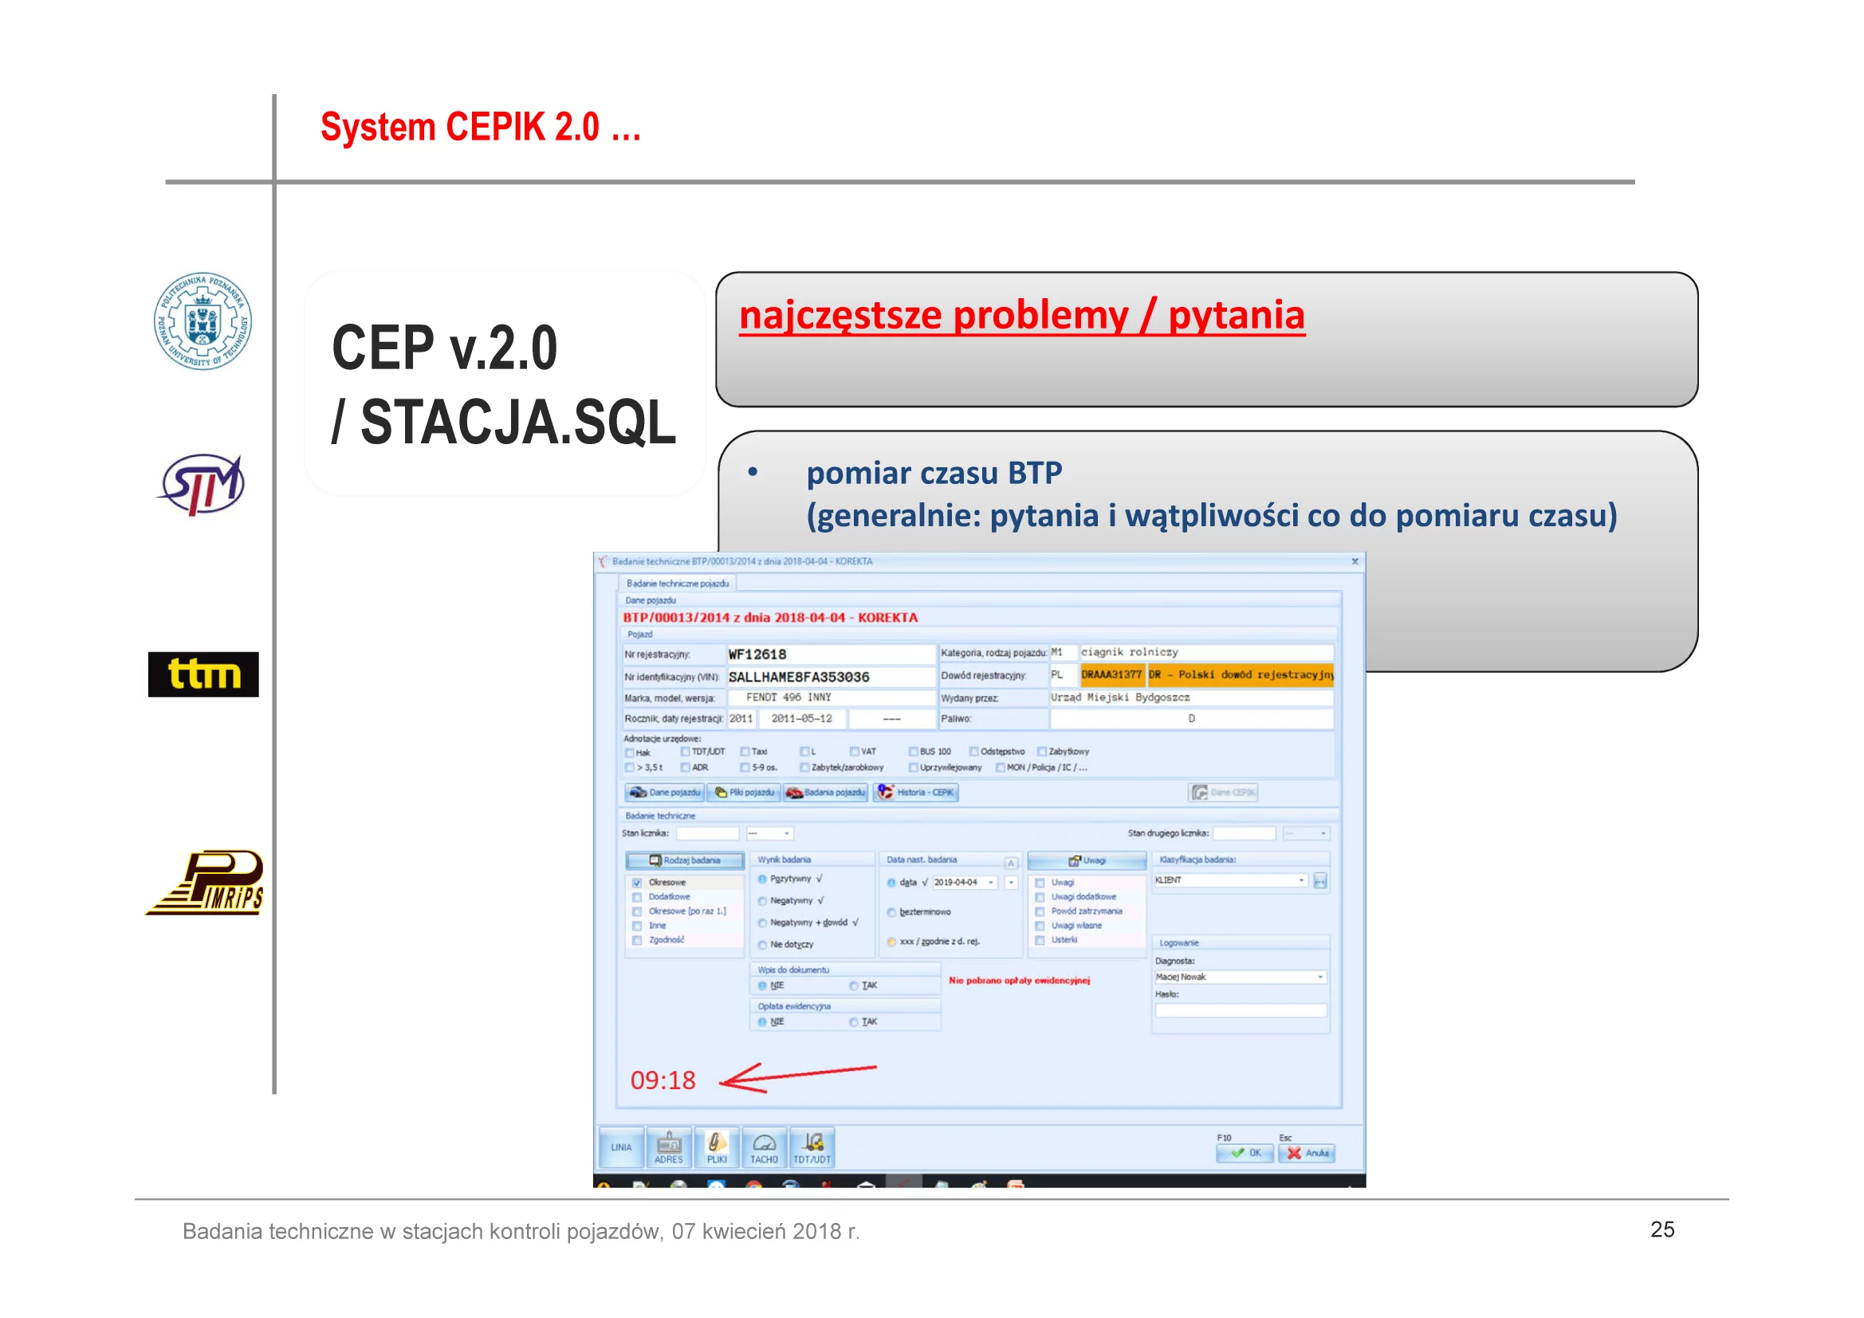Click the greyed Dane CEPiK button

(x=1224, y=792)
